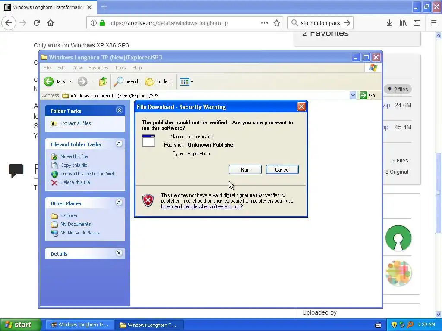The width and height of the screenshot is (442, 331).
Task: Click Run in the Security Warning dialog
Action: pos(245,170)
